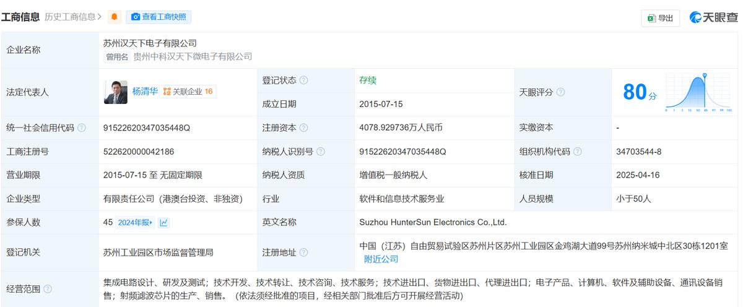Select industry 软件和信息技术服务业
Image resolution: width=743 pixels, height=307 pixels.
tap(402, 199)
